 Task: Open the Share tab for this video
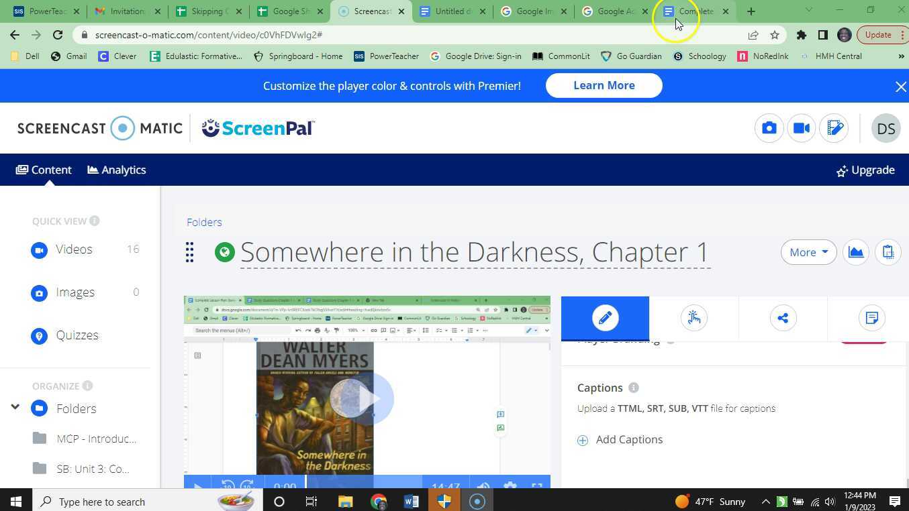(783, 318)
